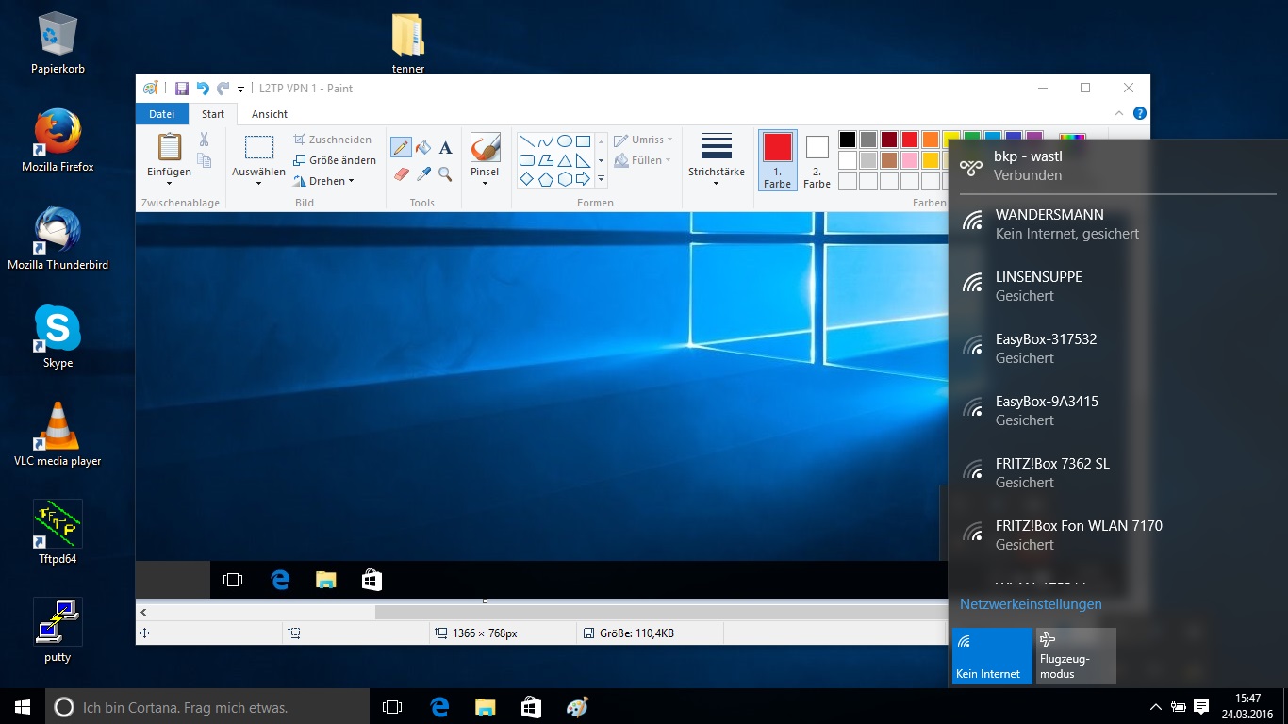This screenshot has width=1288, height=724.
Task: Open the Datei menu
Action: click(161, 114)
